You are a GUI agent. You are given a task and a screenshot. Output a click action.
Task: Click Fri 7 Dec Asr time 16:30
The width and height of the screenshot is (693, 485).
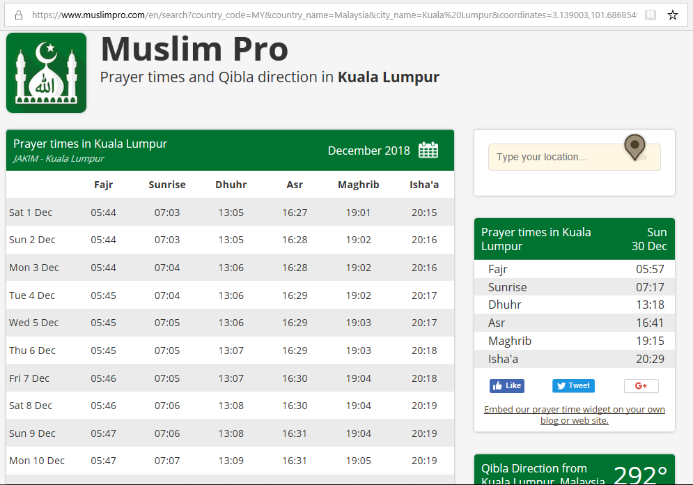[x=295, y=378]
